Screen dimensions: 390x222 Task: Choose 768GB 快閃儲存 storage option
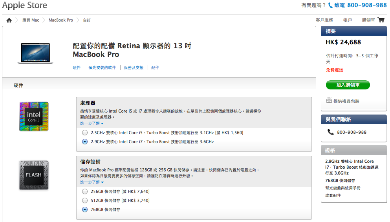point(85,209)
